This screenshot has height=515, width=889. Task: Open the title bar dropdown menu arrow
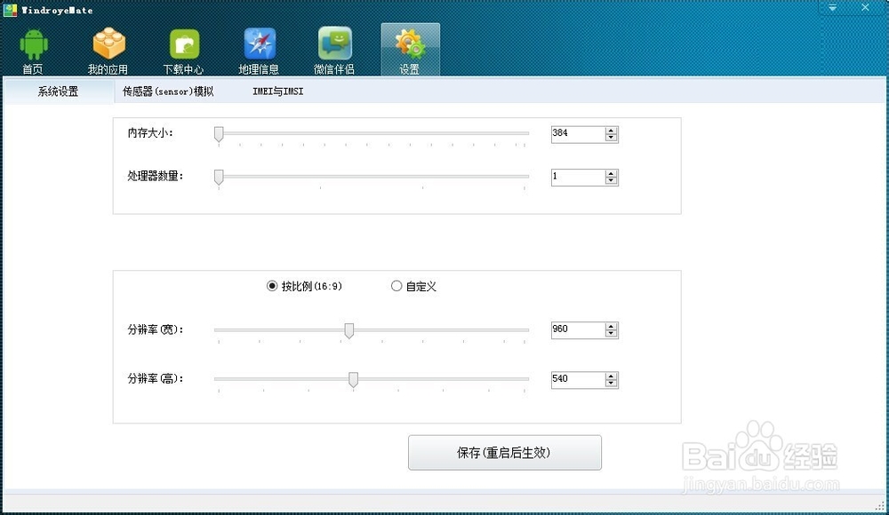[x=832, y=8]
